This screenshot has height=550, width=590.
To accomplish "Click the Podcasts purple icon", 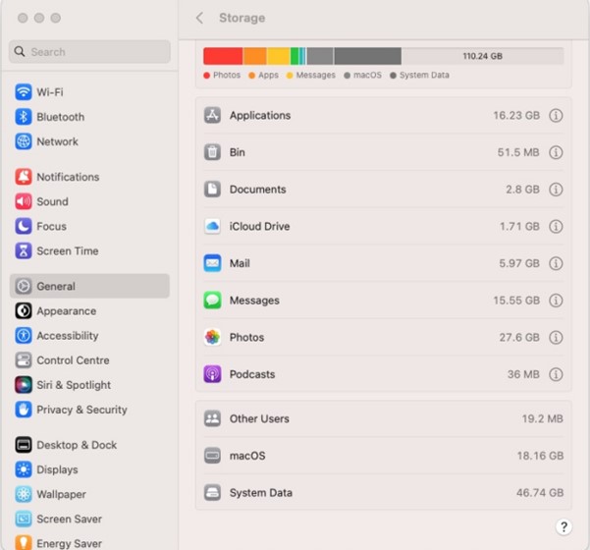I will pyautogui.click(x=212, y=374).
